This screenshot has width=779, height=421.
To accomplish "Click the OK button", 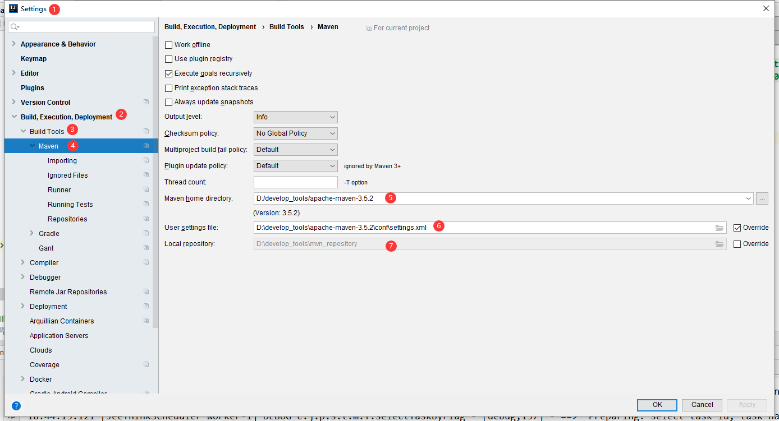I will (x=657, y=405).
